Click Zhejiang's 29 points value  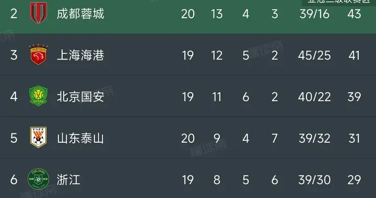354,180
